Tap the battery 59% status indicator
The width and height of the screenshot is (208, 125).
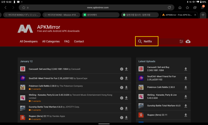pyautogui.click(x=203, y=2)
